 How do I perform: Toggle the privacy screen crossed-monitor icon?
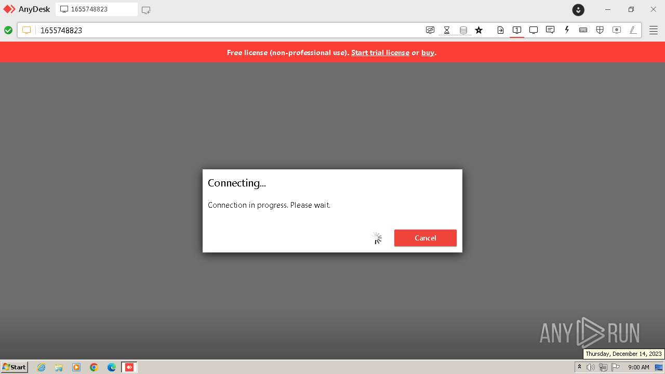pyautogui.click(x=430, y=30)
